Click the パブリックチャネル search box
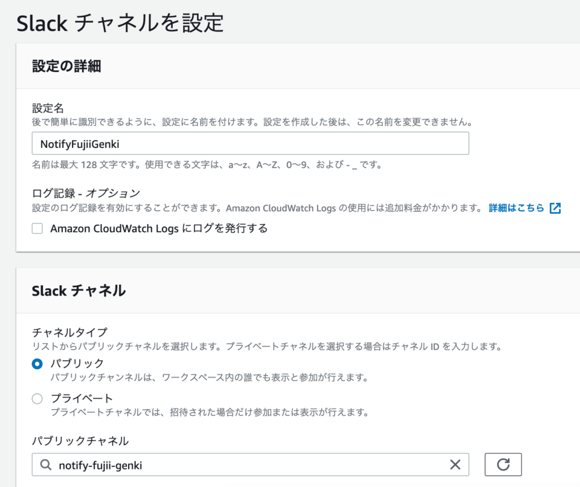580x487 pixels. tap(242, 465)
